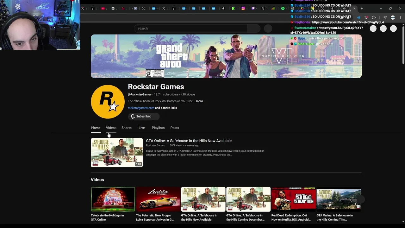The height and width of the screenshot is (228, 405).
Task: Close the active browser tab
Action: (354, 9)
